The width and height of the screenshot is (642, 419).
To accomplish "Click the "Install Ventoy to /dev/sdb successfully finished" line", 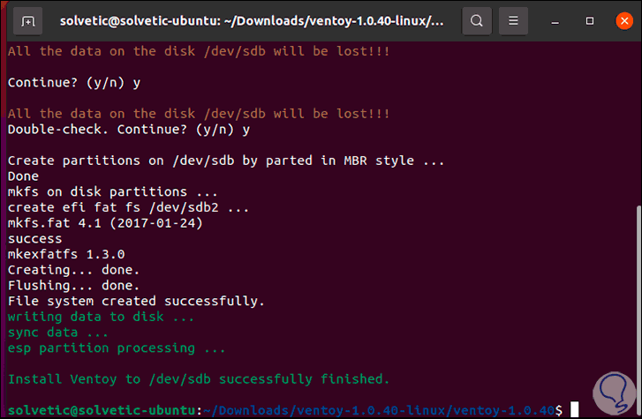I will click(198, 378).
